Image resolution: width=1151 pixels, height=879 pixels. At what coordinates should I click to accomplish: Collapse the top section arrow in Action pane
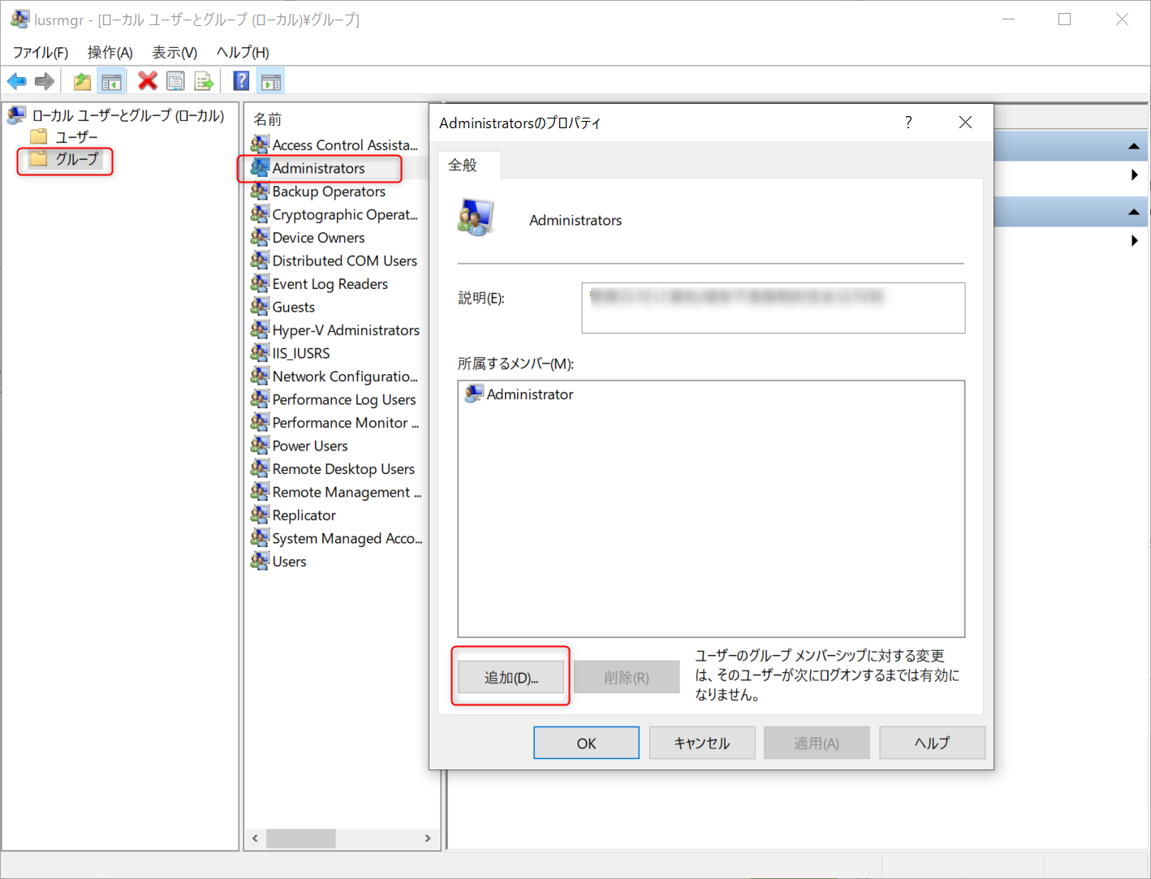(x=1133, y=147)
